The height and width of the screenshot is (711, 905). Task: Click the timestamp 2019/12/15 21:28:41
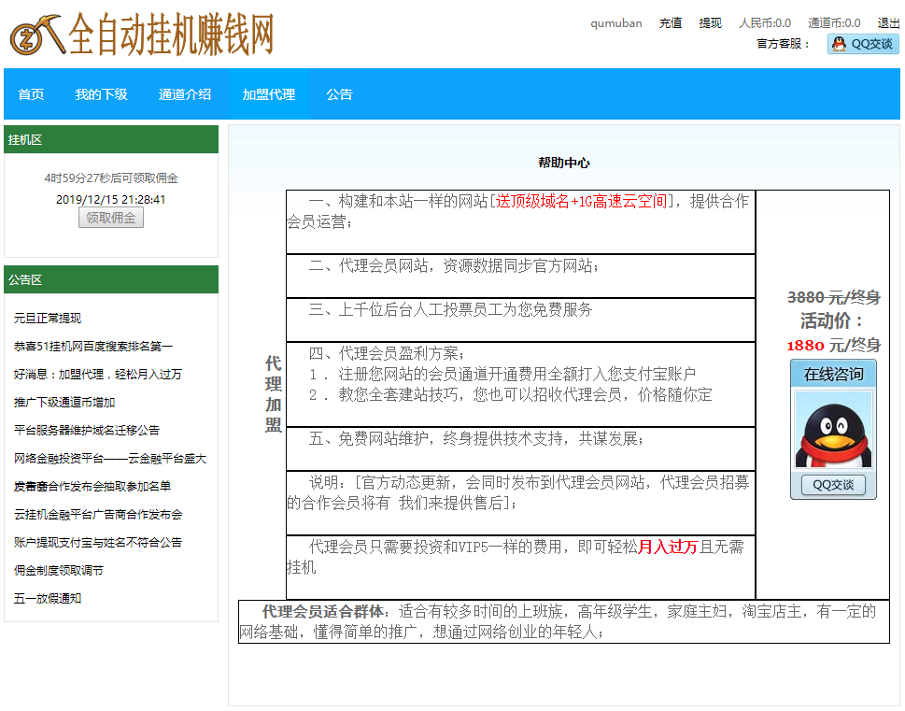click(111, 199)
